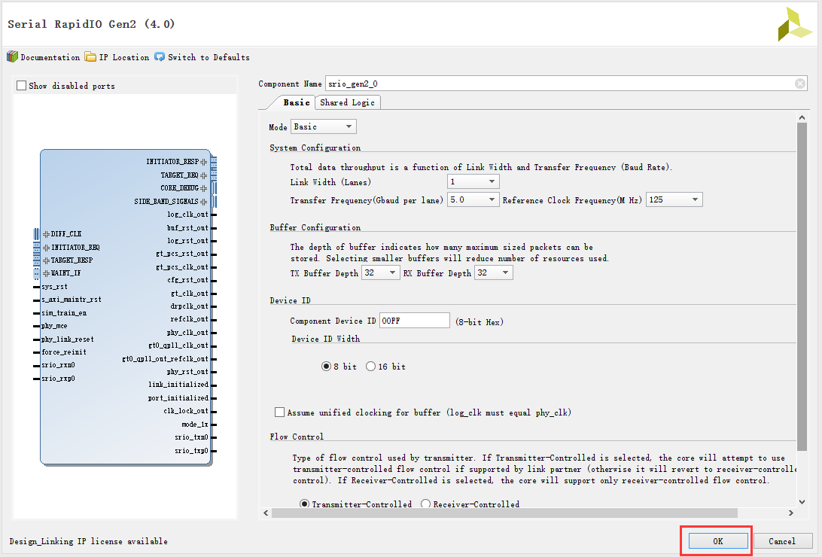The height and width of the screenshot is (557, 822).
Task: Select the 8 bit Device ID width
Action: coord(326,367)
